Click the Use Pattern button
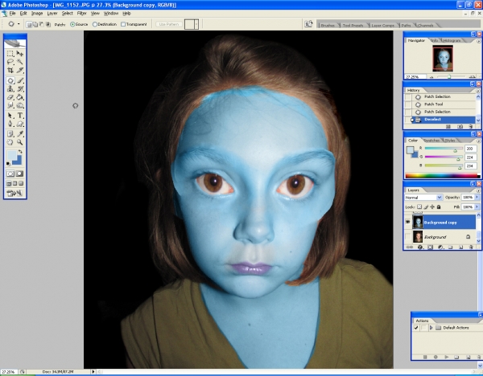 point(169,24)
